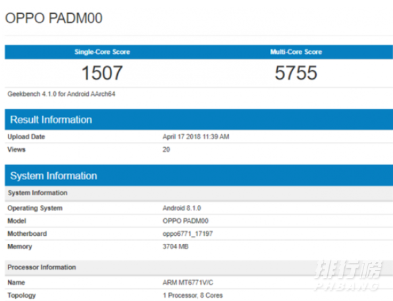The image size is (393, 301).
Task: Click the Views count value 20
Action: (166, 149)
